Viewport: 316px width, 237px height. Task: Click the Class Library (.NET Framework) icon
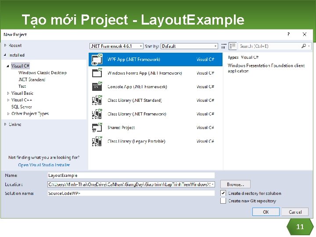click(x=97, y=114)
